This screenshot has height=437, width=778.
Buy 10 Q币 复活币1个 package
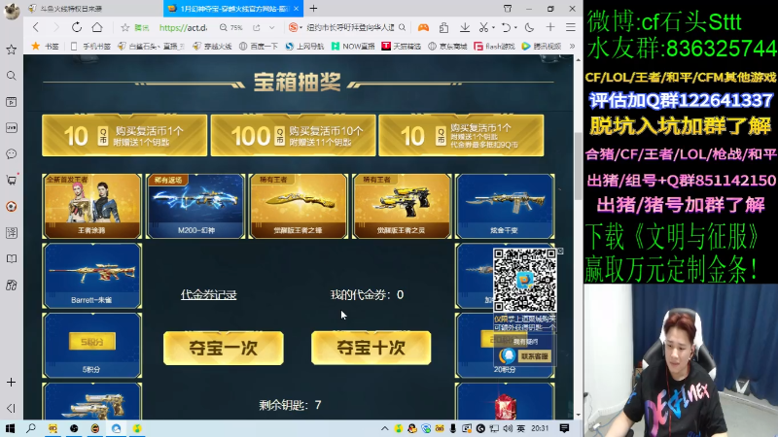124,135
